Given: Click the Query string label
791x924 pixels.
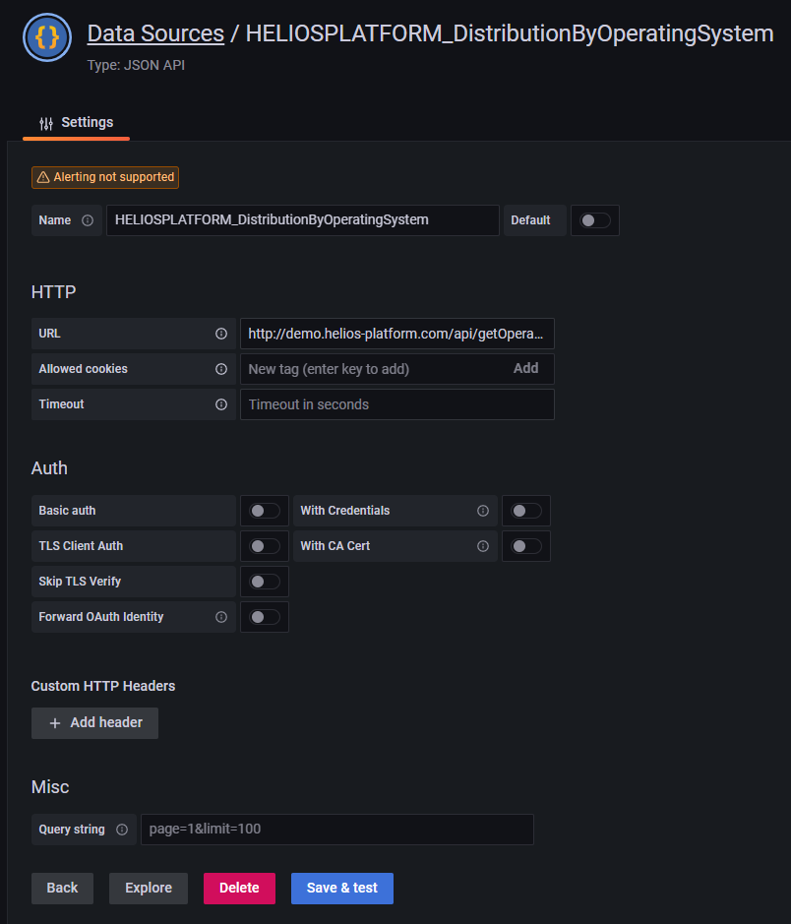Looking at the screenshot, I should (72, 830).
